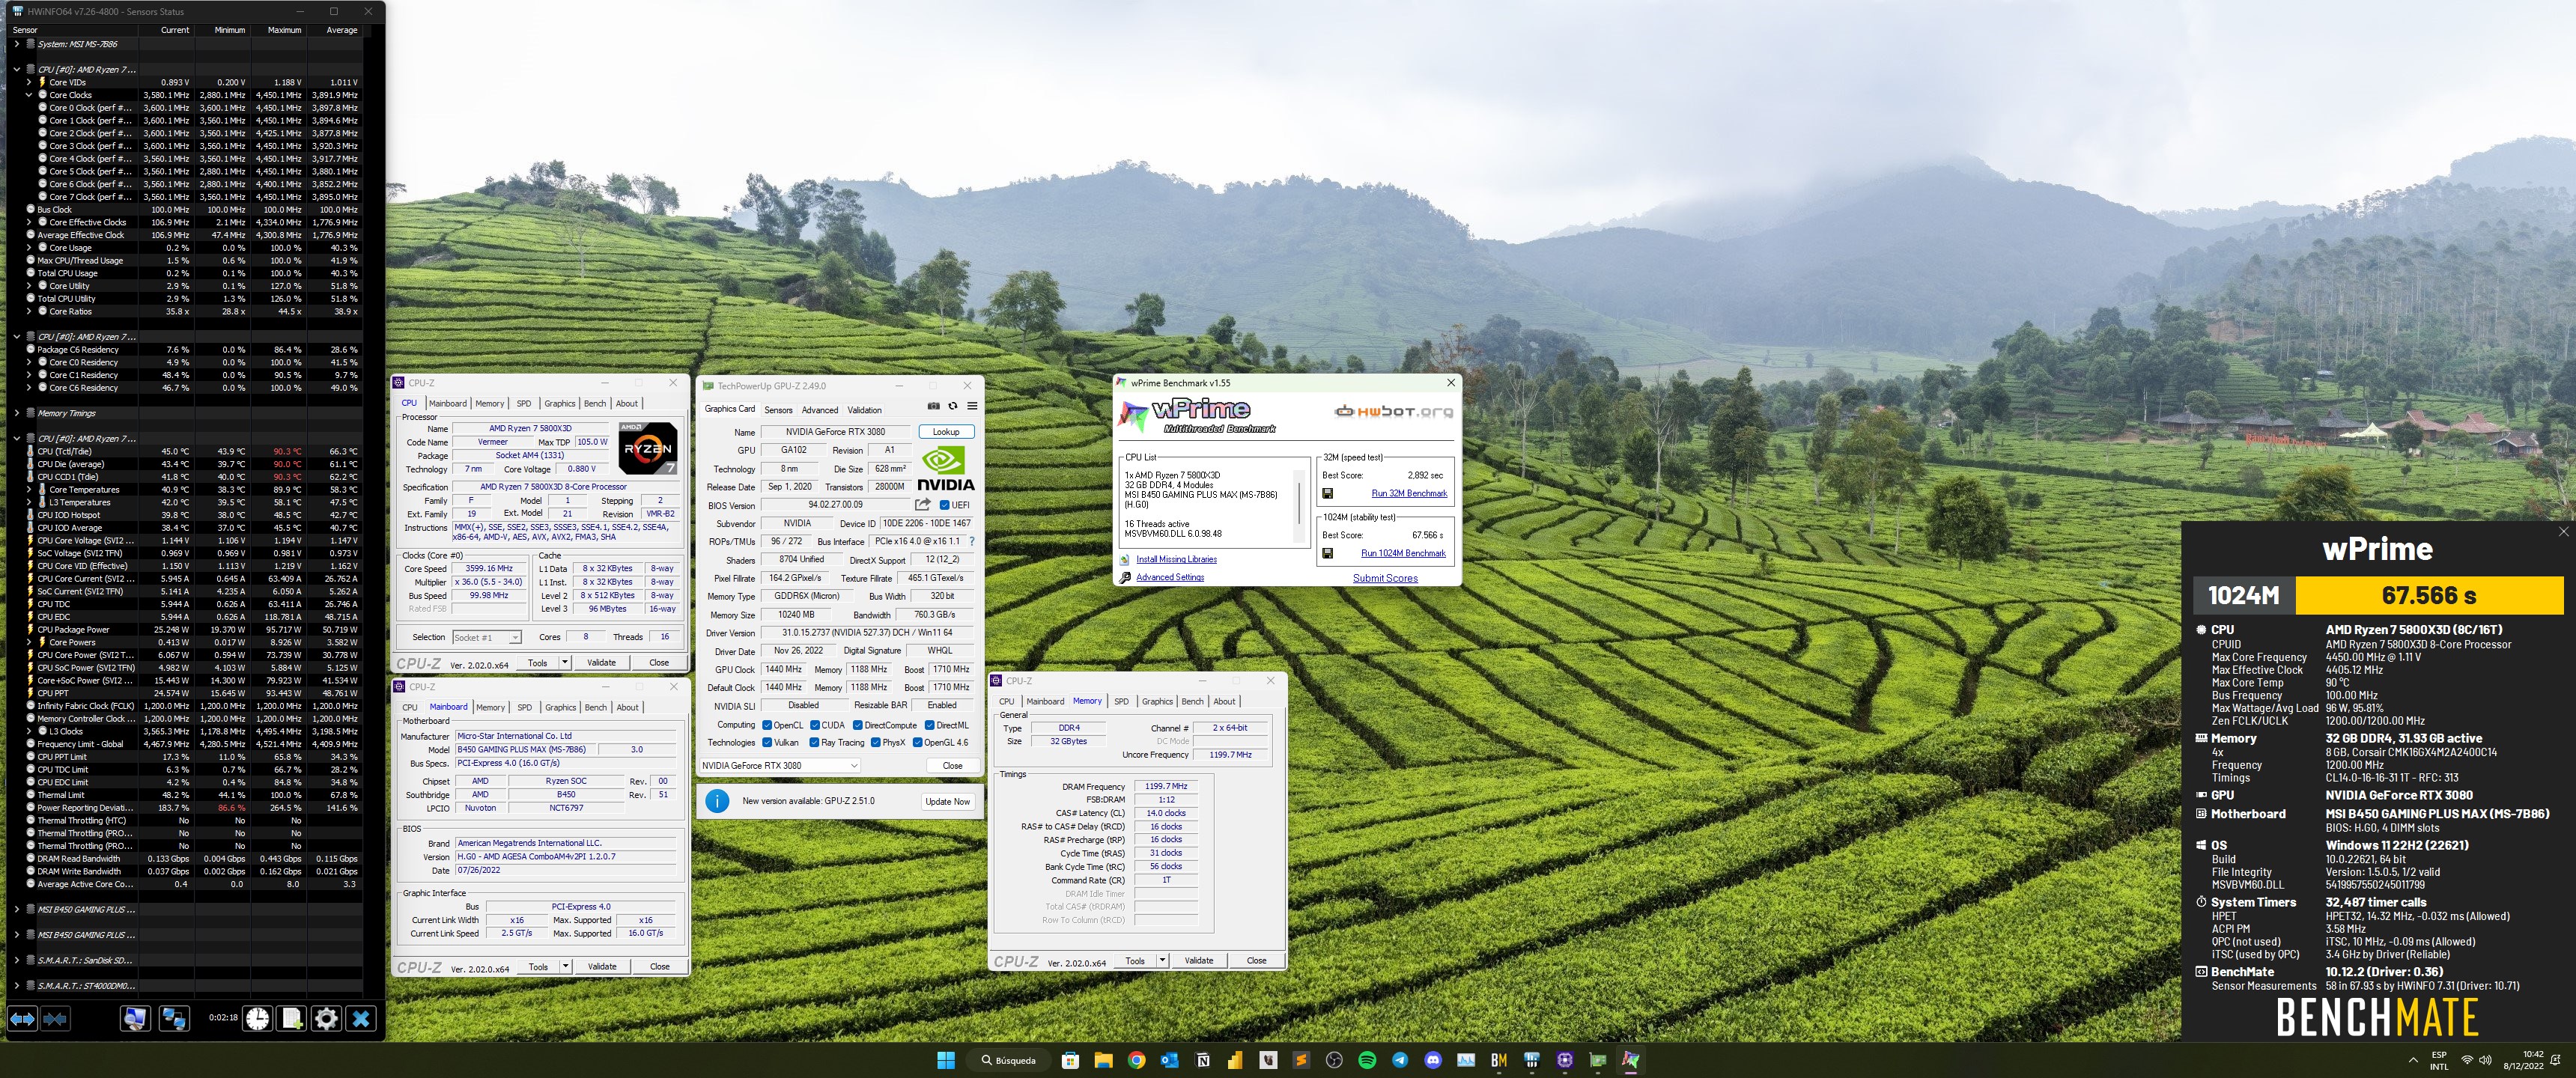
Task: Switch to Advanced tab in GPU-Z
Action: pyautogui.click(x=820, y=410)
